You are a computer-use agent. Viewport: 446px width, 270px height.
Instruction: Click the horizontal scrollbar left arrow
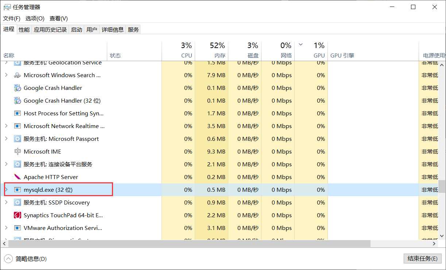click(x=4, y=243)
